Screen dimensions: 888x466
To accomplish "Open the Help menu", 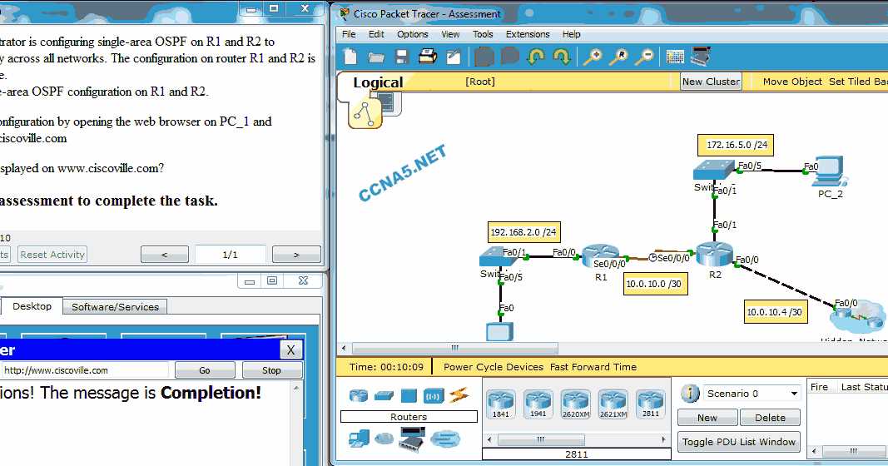I will [x=572, y=34].
